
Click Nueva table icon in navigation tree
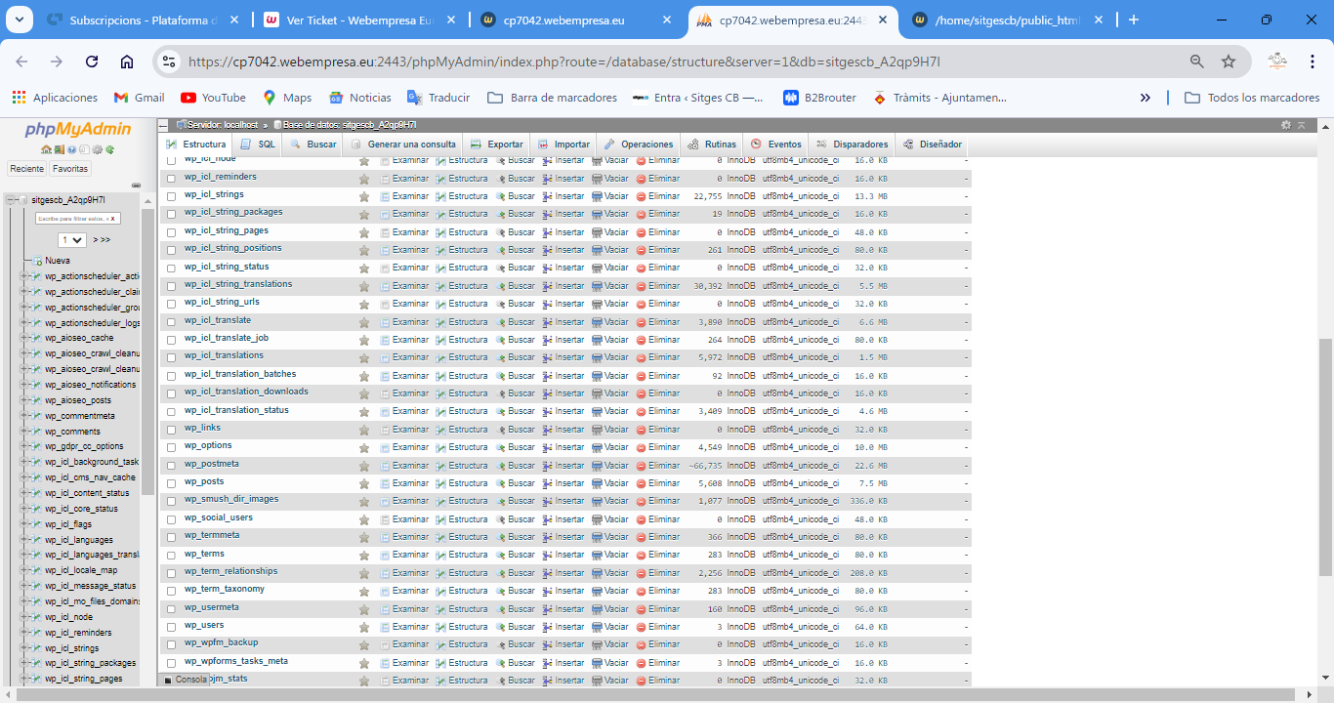click(37, 261)
